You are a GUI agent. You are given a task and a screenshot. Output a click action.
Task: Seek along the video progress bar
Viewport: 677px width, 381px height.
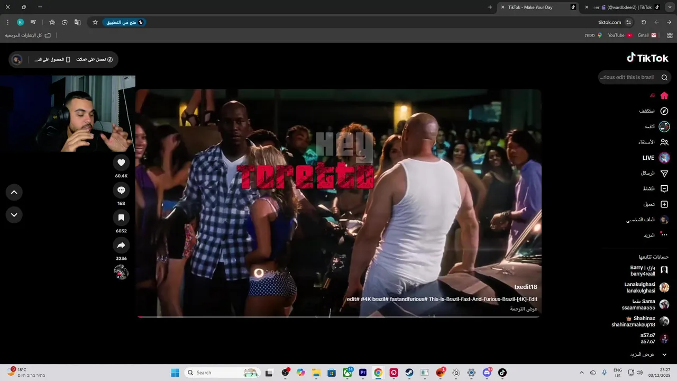pyautogui.click(x=338, y=316)
